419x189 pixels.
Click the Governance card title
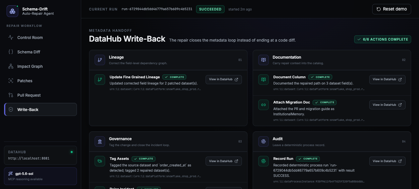(x=120, y=139)
